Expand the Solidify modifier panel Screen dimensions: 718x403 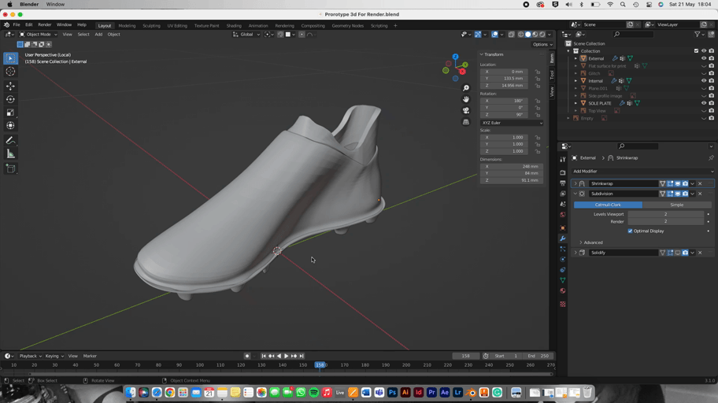[576, 253]
